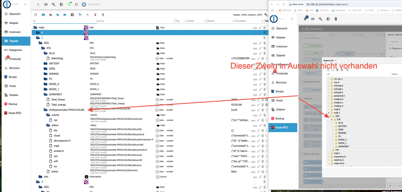Add new object with plus icon
The width and height of the screenshot is (402, 192).
[87, 15]
